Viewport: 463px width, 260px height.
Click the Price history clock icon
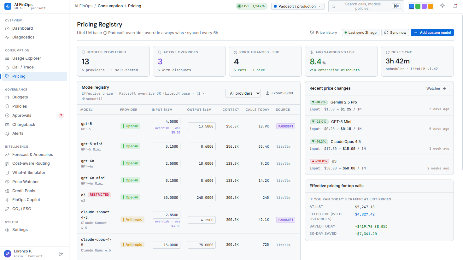click(312, 32)
